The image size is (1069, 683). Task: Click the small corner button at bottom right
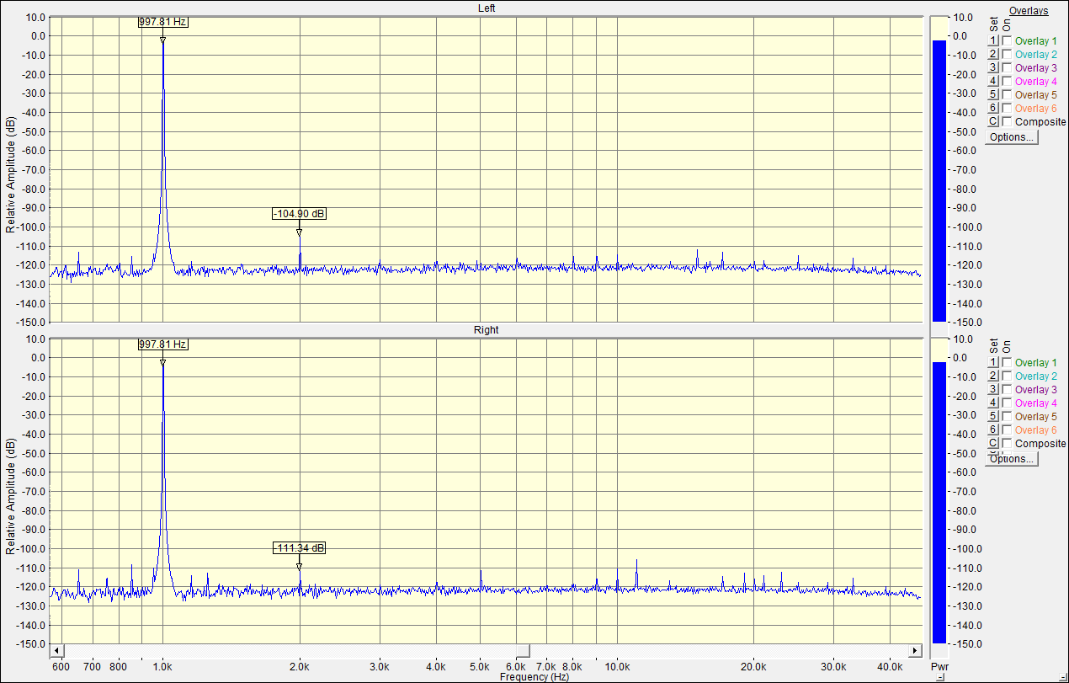point(1063,677)
